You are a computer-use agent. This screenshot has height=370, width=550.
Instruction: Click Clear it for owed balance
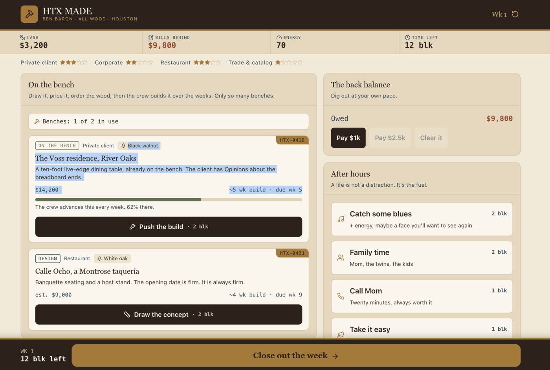(x=431, y=138)
